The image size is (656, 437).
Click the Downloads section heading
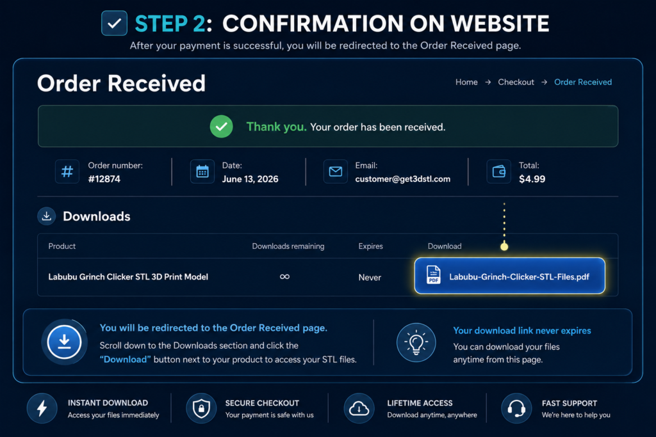(x=97, y=216)
